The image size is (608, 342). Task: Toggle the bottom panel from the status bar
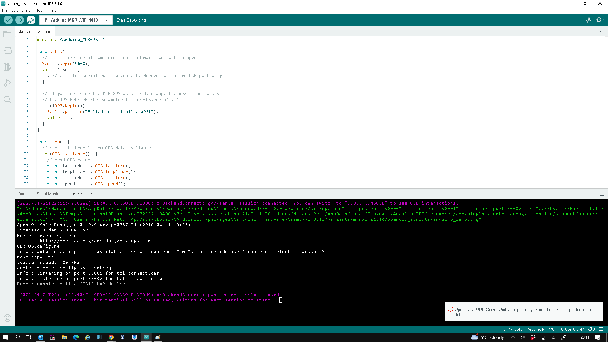click(601, 329)
